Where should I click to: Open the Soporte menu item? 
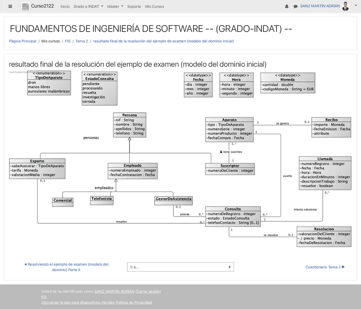134,6
